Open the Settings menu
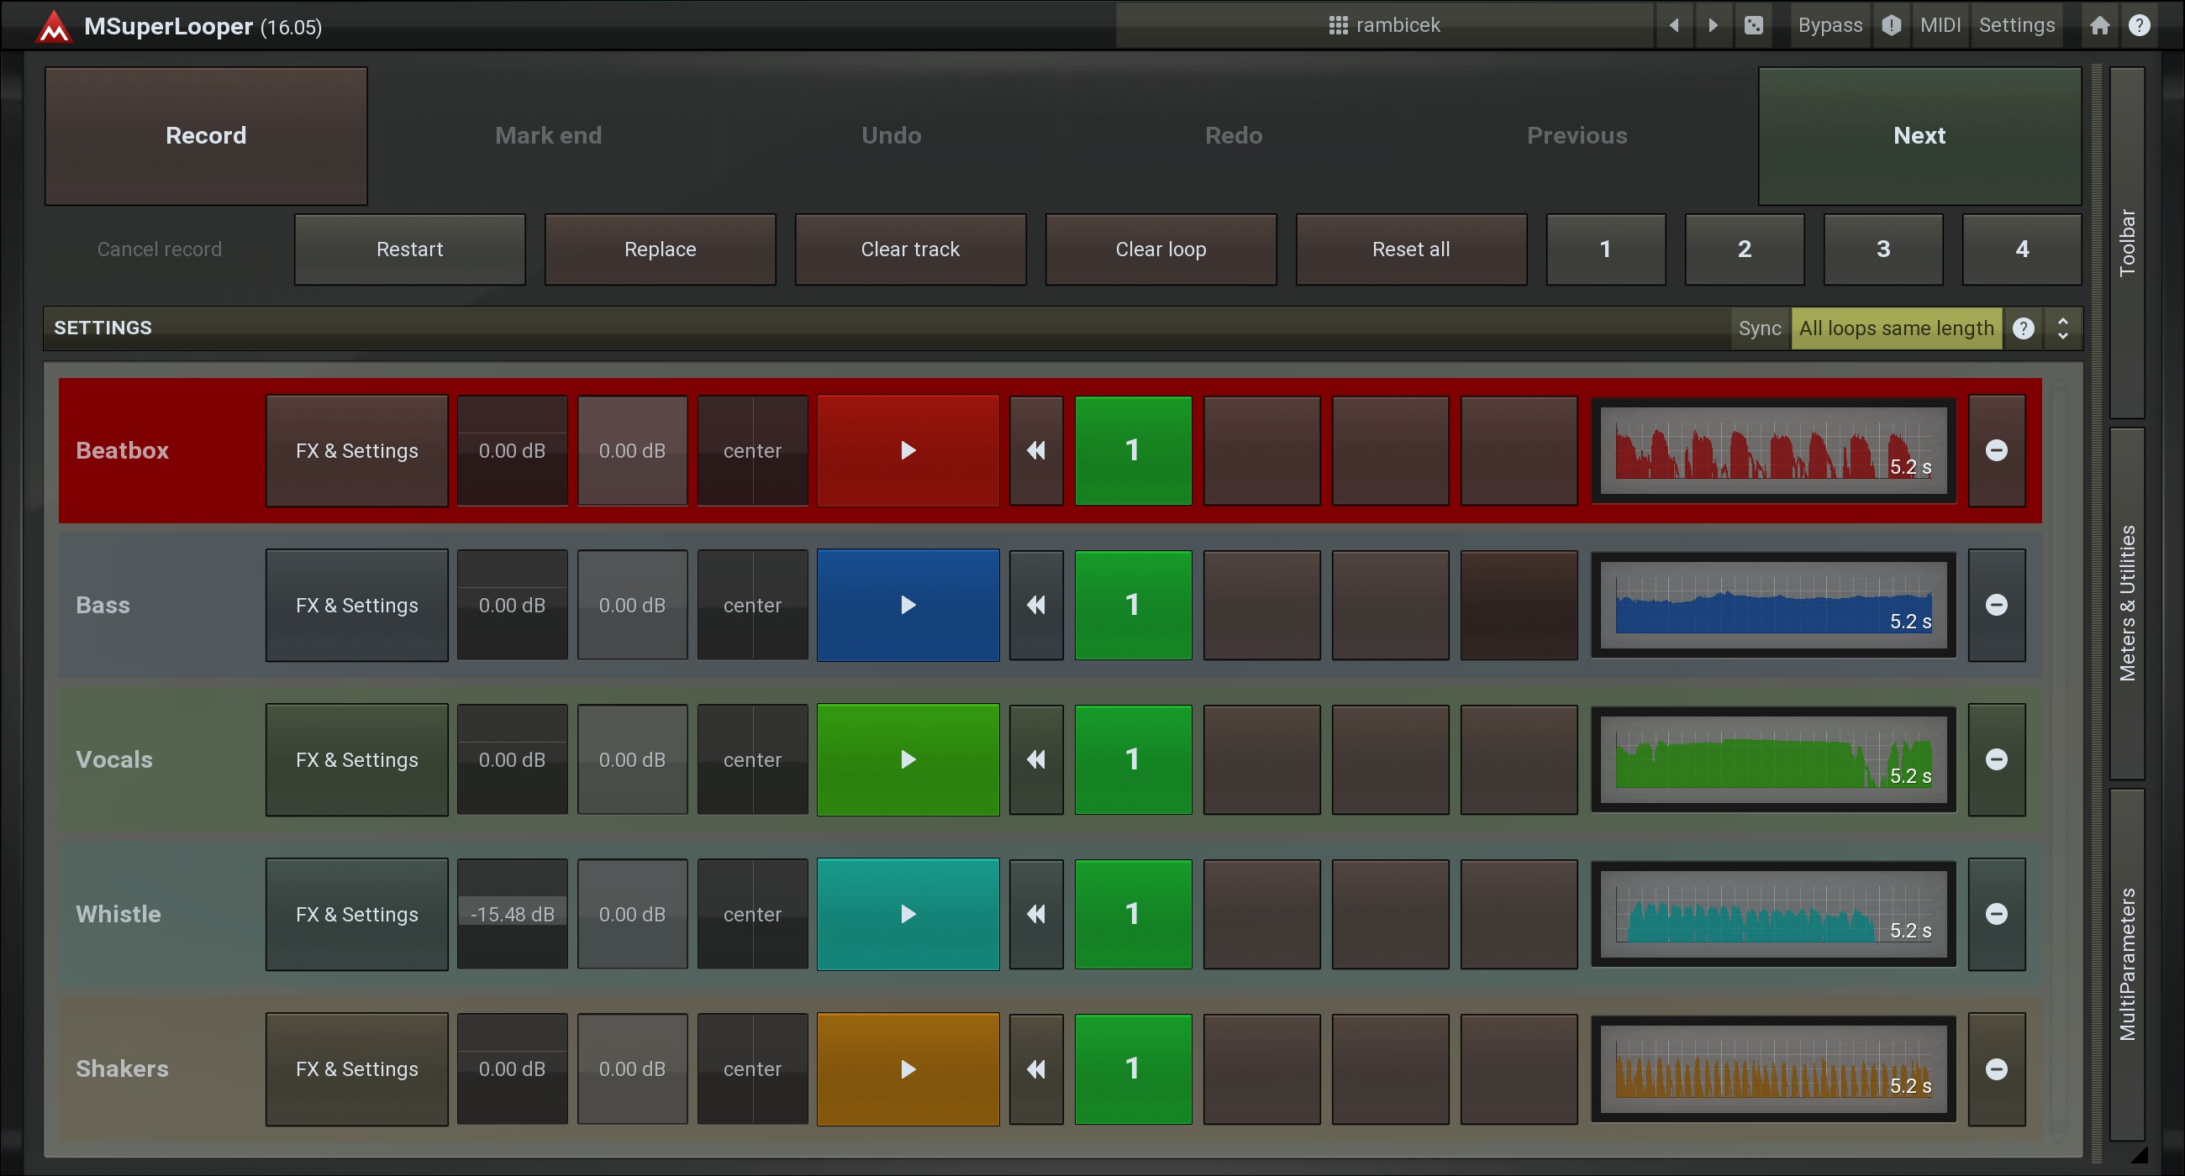2185x1176 pixels. [x=2016, y=25]
